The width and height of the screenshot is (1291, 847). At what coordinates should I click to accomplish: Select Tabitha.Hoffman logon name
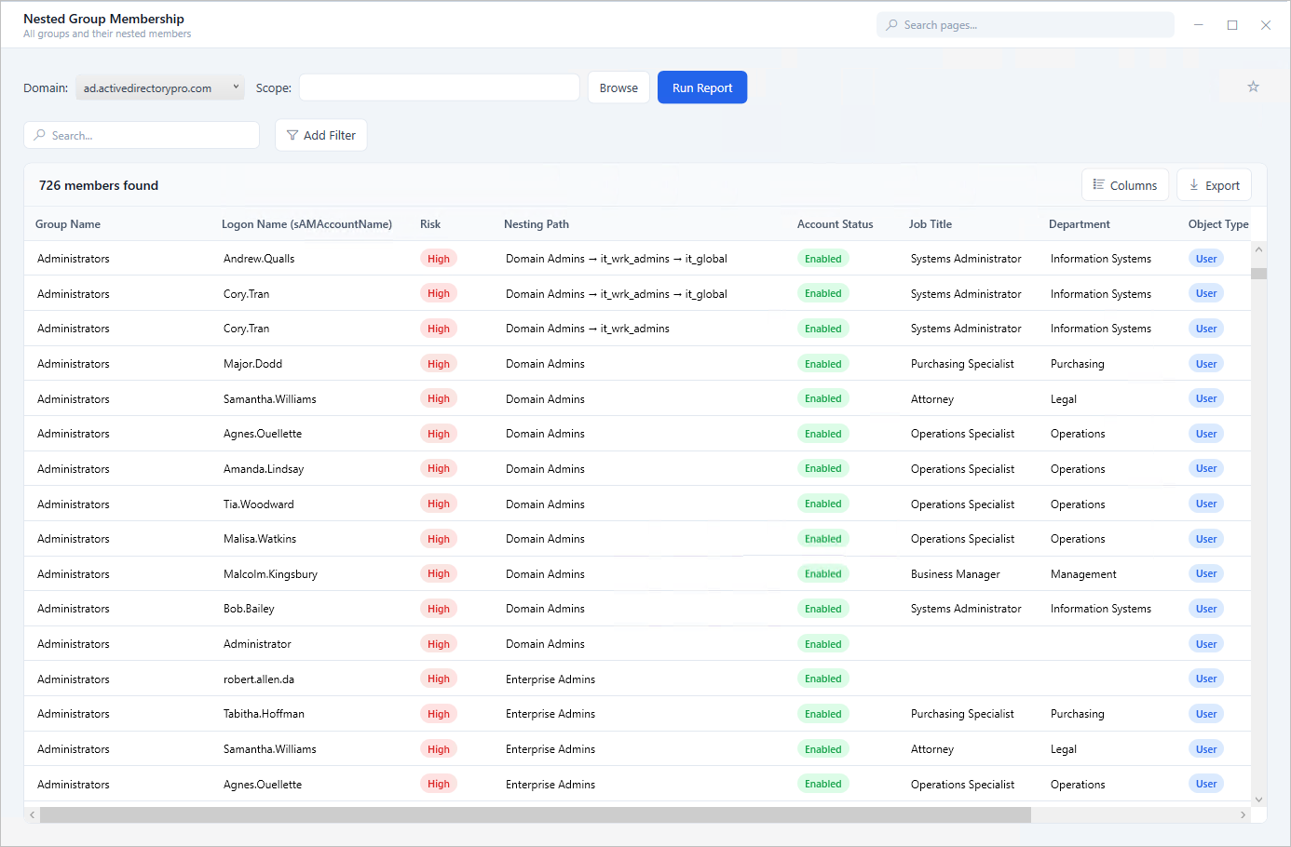pos(264,714)
